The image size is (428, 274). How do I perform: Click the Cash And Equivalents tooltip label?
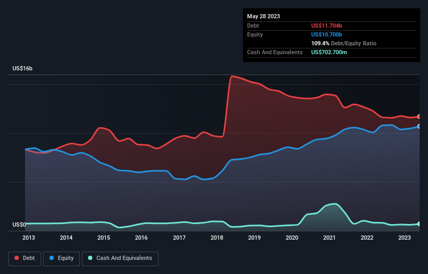pyautogui.click(x=275, y=52)
